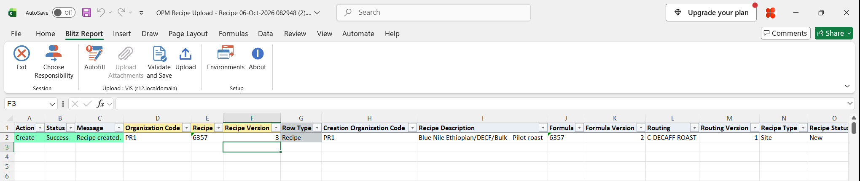This screenshot has height=181, width=860.
Task: Select the 'Site' recipe type cell
Action: click(x=784, y=137)
